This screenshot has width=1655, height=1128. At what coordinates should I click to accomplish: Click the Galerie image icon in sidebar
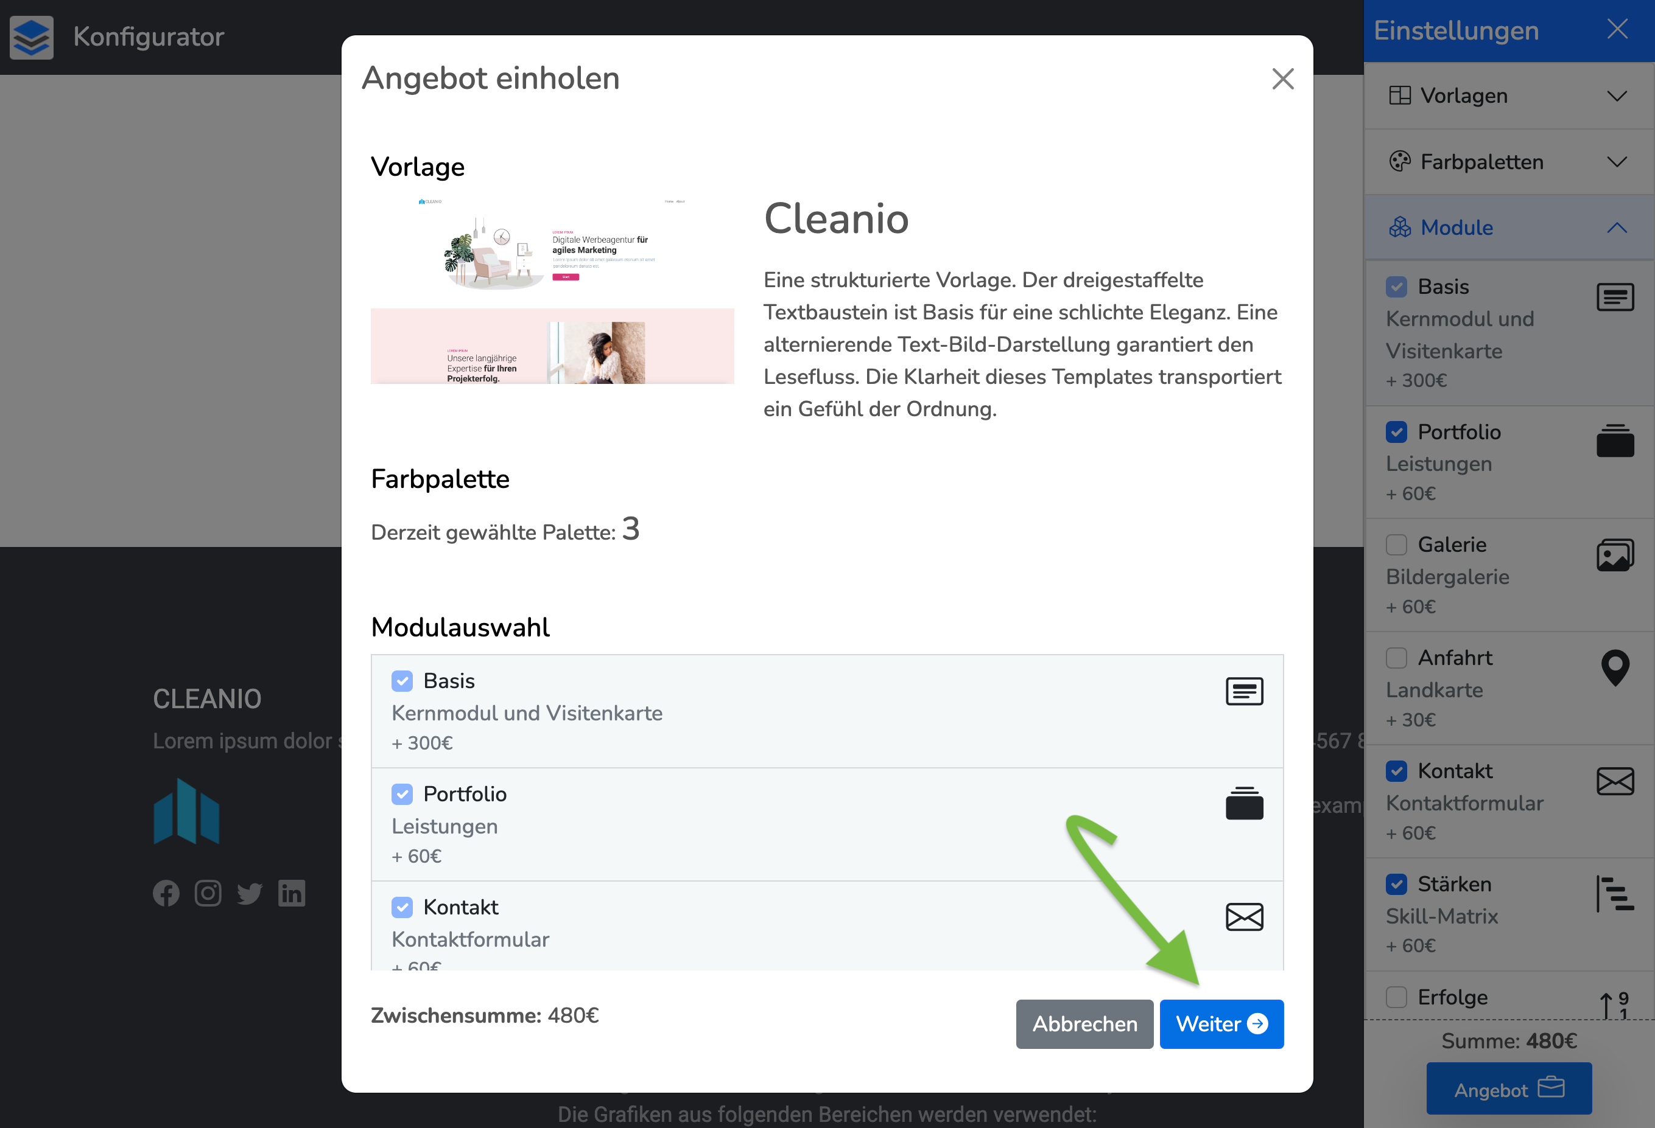[x=1614, y=555]
